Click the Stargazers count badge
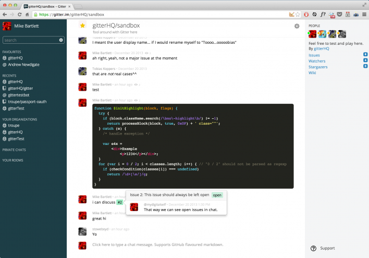 pyautogui.click(x=365, y=66)
